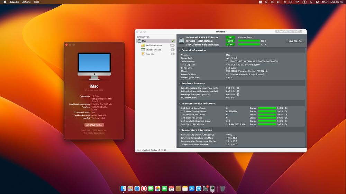Viewport: 346px width, 194px height.
Task: Collapse the Important Health Indicators section
Action: (180, 104)
